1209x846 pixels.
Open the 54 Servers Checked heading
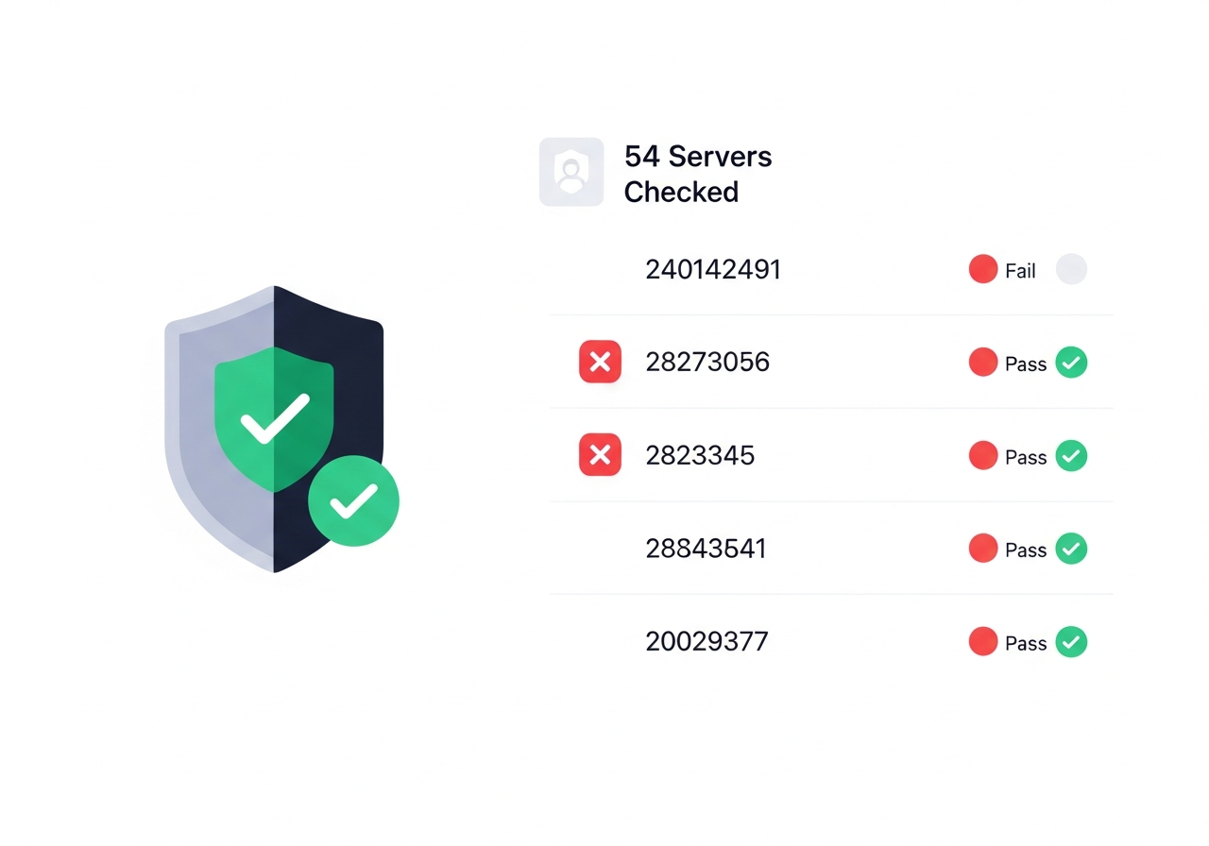tap(697, 174)
